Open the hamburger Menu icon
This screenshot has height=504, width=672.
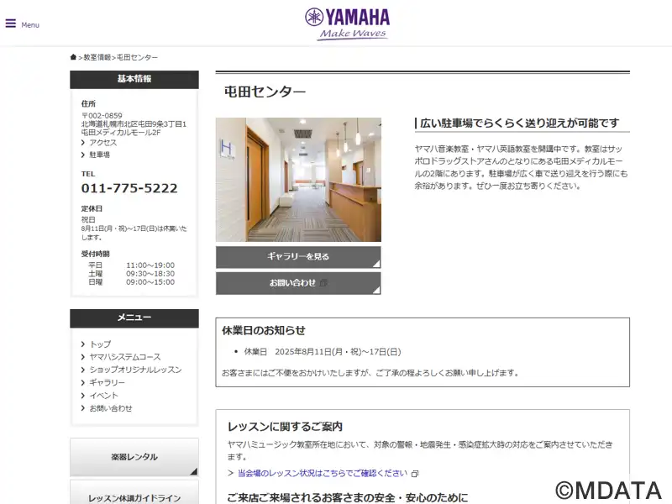11,24
